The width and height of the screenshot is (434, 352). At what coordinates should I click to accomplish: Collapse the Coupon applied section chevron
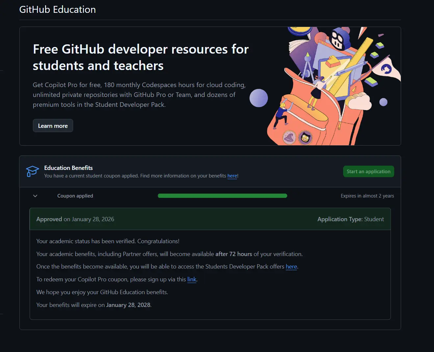click(35, 196)
